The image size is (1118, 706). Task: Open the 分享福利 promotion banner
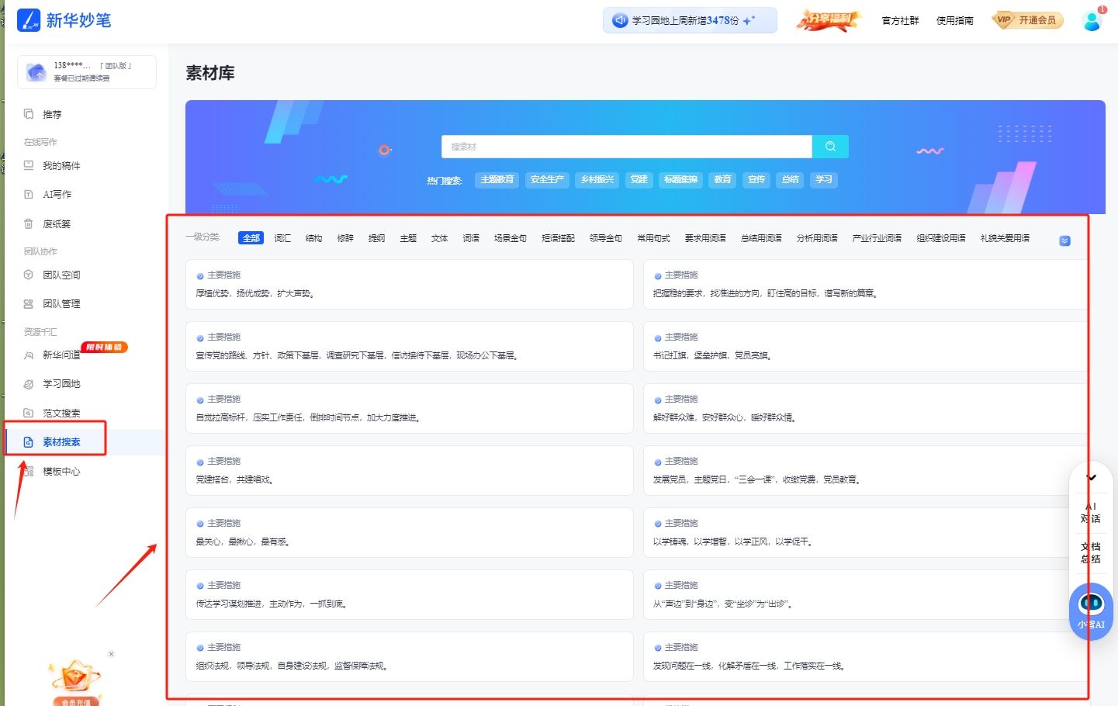[829, 20]
